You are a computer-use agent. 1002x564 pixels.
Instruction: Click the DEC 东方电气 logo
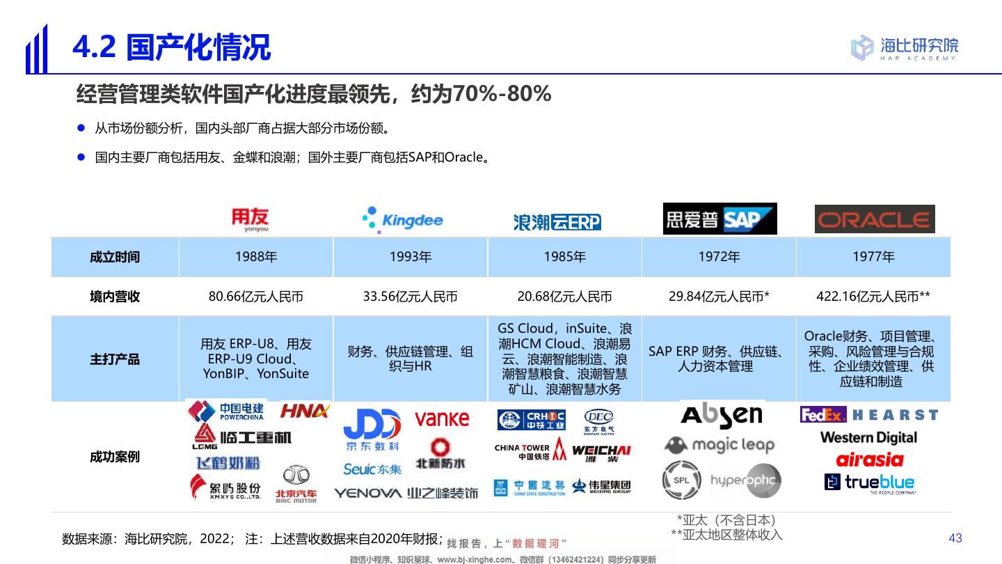[598, 422]
